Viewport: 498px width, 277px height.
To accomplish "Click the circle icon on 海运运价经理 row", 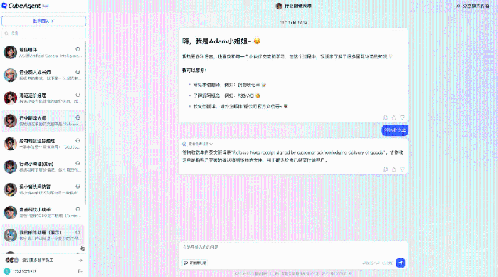I will [78, 95].
